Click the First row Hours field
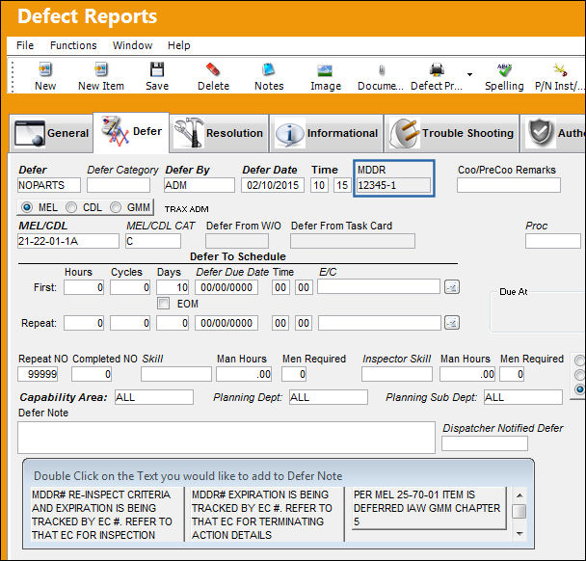 tap(84, 287)
